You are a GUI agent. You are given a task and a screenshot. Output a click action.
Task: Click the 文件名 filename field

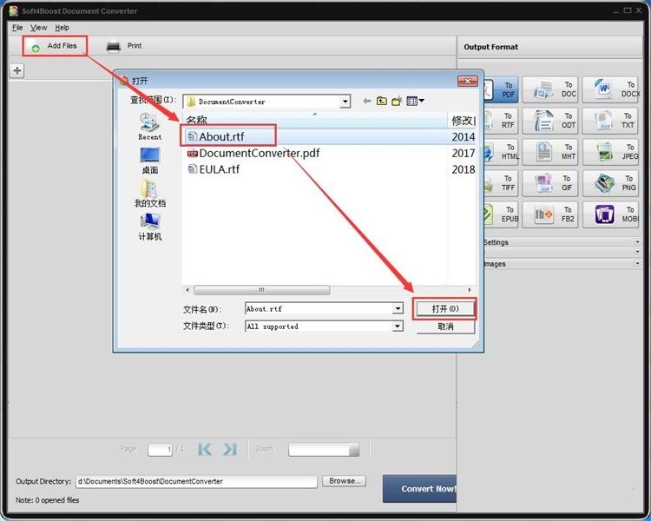[x=319, y=309]
